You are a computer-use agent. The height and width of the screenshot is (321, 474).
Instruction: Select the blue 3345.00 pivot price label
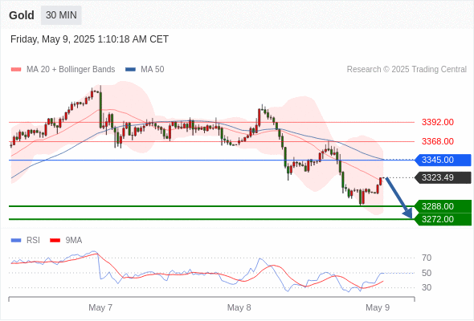tap(443, 160)
